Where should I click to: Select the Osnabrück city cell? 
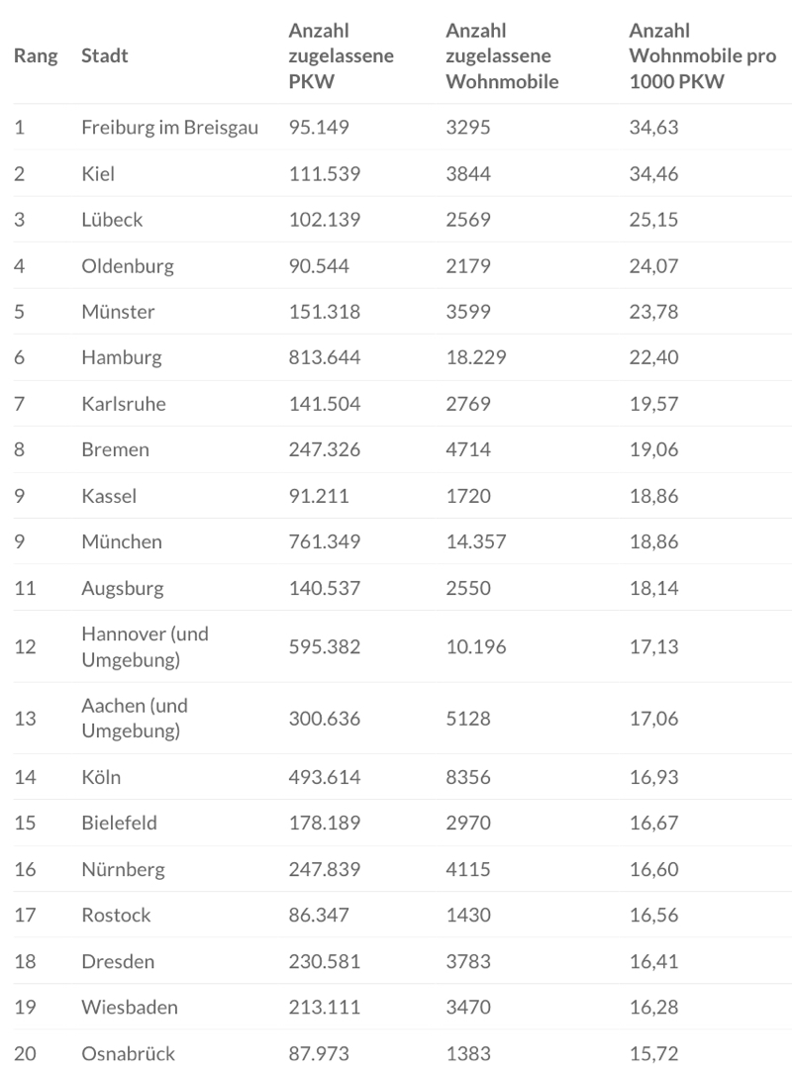pos(128,1053)
